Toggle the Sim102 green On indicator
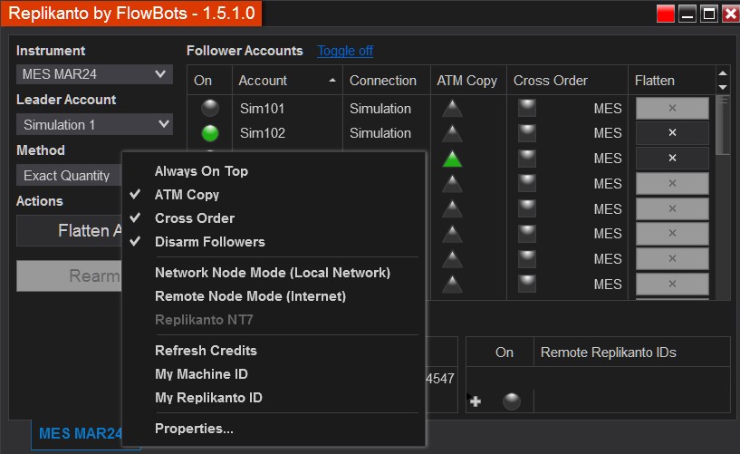This screenshot has width=740, height=454. [209, 133]
